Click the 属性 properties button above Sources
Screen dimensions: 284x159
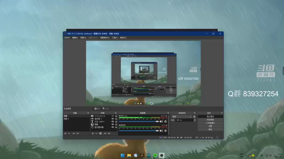(97, 109)
